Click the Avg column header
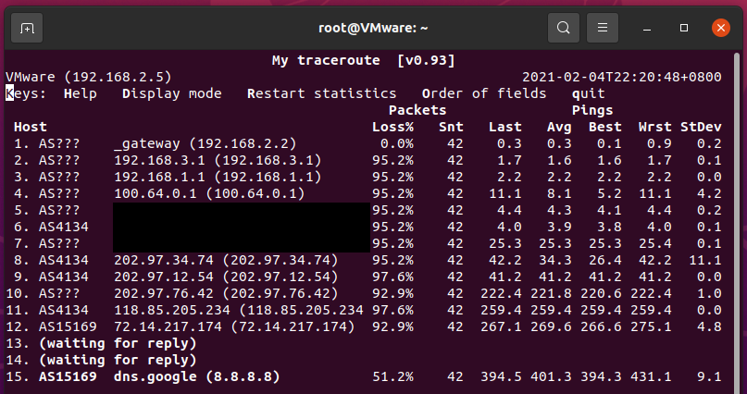Image resolution: width=747 pixels, height=394 pixels. coord(559,127)
